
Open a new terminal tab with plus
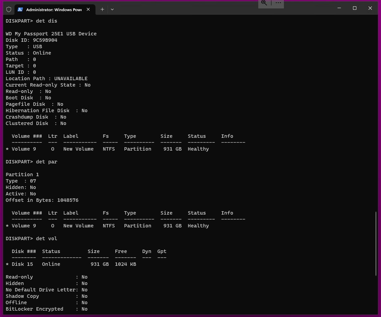pos(102,9)
